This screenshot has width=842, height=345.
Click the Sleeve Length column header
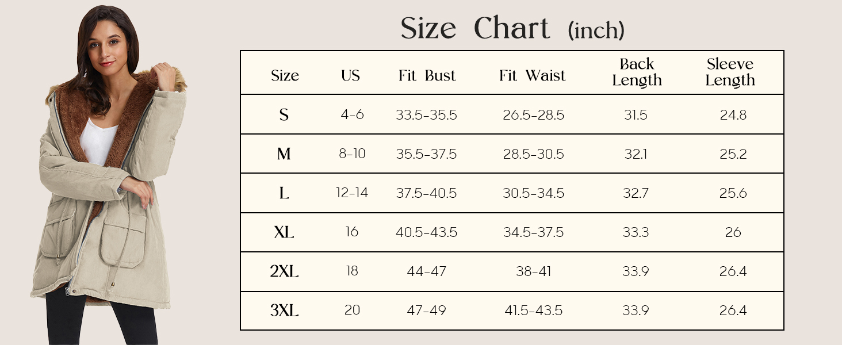730,72
